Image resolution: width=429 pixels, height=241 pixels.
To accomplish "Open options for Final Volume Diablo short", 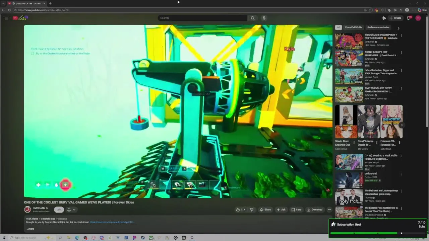I will coord(377,142).
